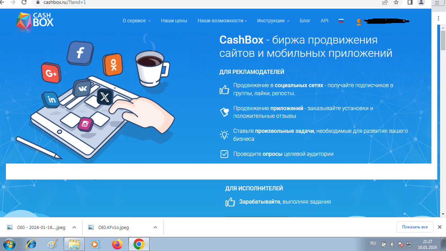
Task: Click the heart chat icon beside приложений
Action: 224,112
